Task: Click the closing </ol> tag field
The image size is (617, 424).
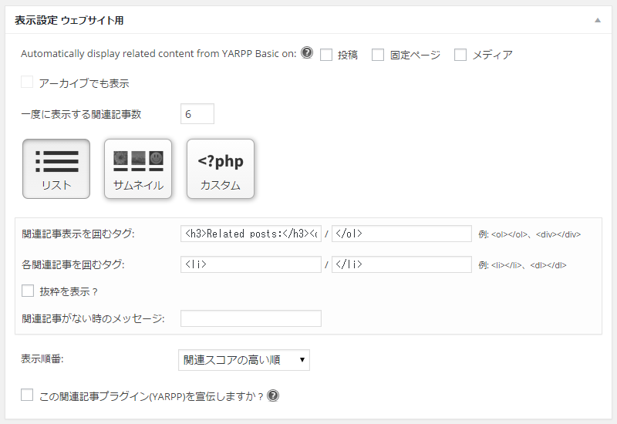Action: (401, 234)
